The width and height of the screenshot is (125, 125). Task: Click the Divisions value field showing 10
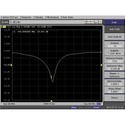point(115,46)
